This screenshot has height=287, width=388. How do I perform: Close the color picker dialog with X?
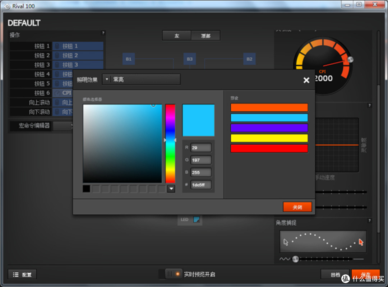point(306,80)
